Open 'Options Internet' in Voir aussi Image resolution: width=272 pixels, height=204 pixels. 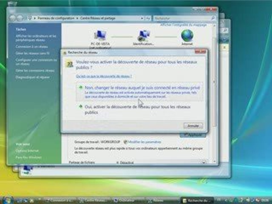[27, 151]
